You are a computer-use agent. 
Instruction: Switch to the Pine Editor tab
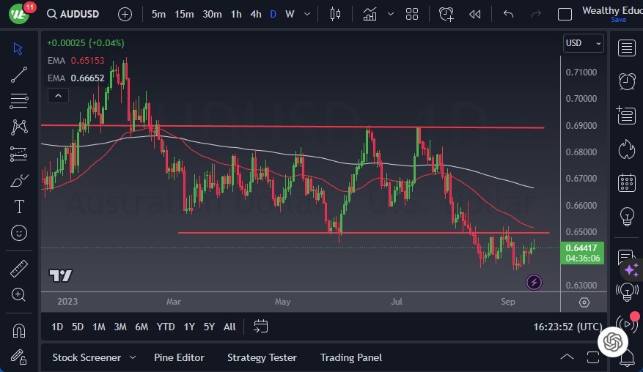click(179, 357)
